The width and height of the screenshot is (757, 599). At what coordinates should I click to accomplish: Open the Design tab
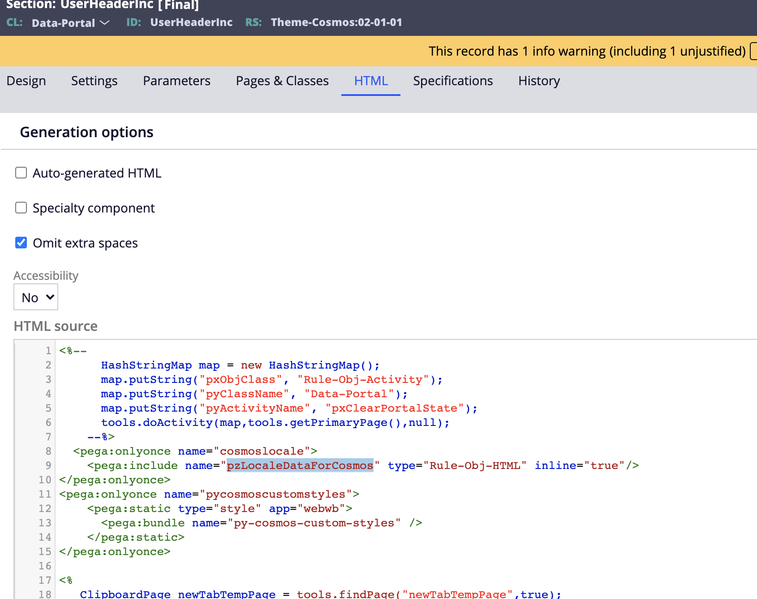pos(26,81)
